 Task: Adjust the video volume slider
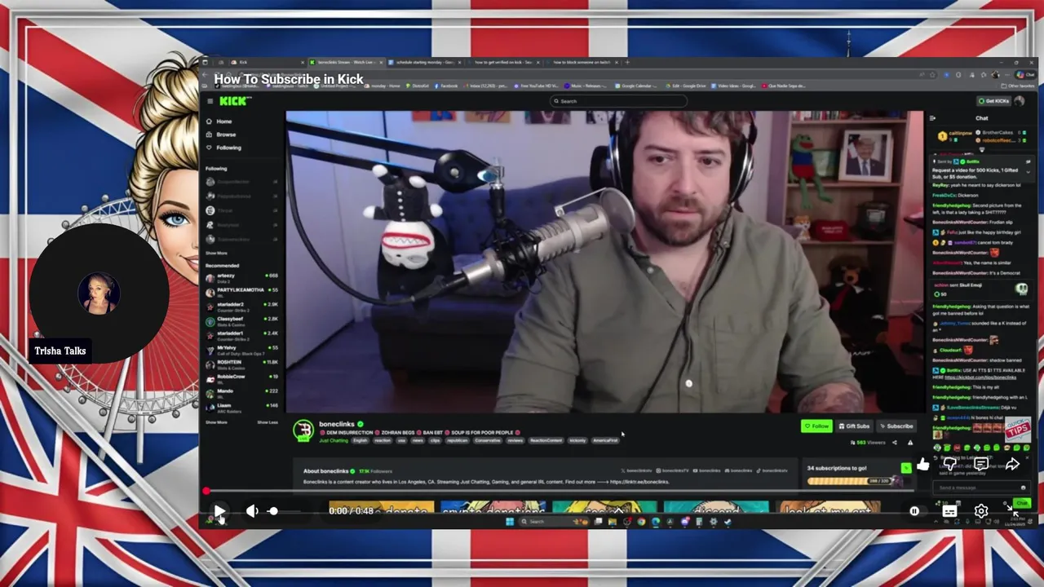(283, 511)
